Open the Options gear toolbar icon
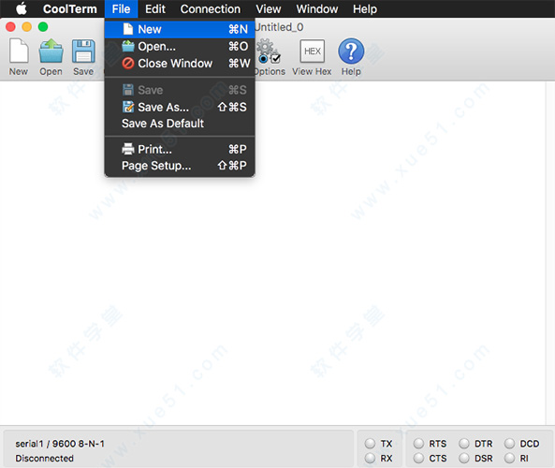 click(268, 51)
